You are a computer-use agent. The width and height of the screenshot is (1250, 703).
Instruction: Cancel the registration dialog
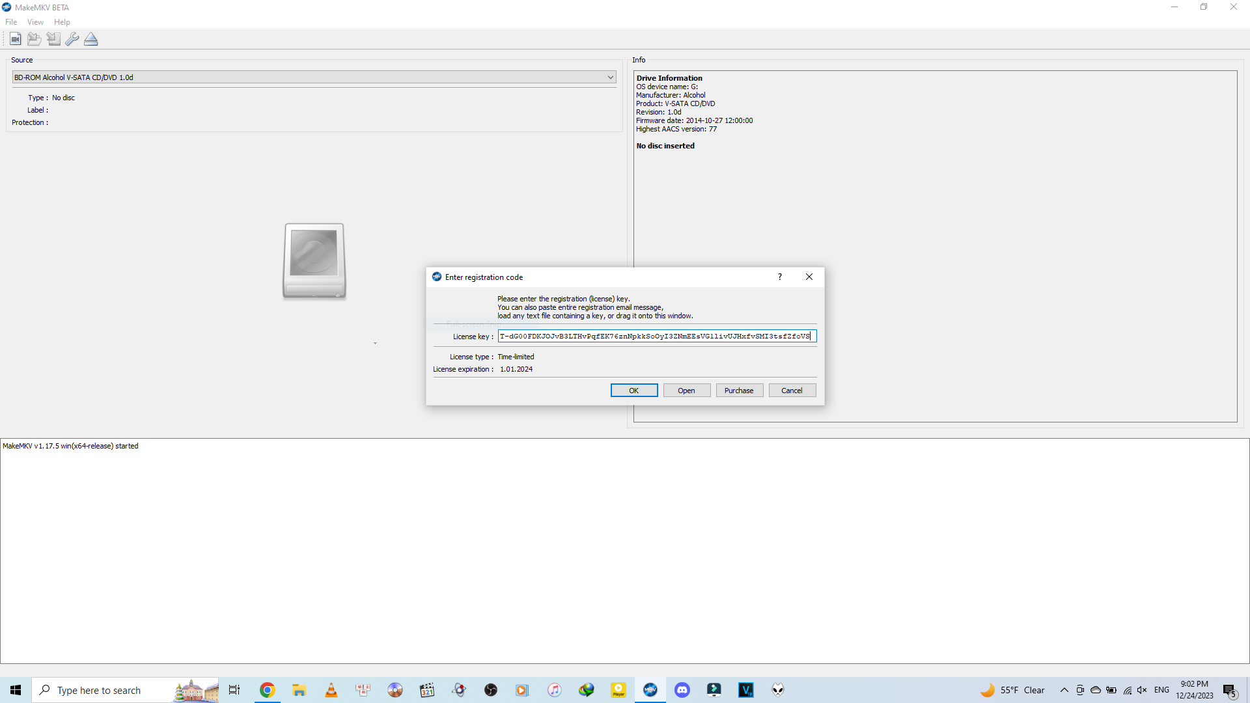792,391
